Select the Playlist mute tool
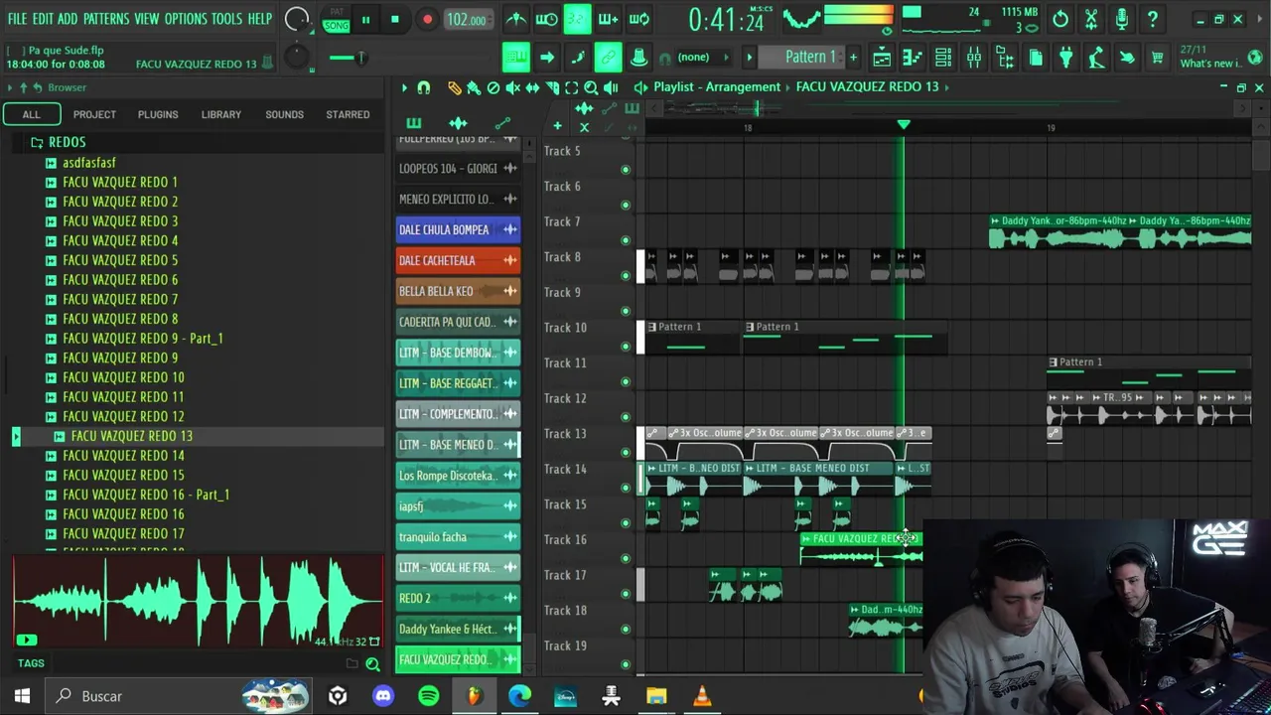 tap(512, 87)
